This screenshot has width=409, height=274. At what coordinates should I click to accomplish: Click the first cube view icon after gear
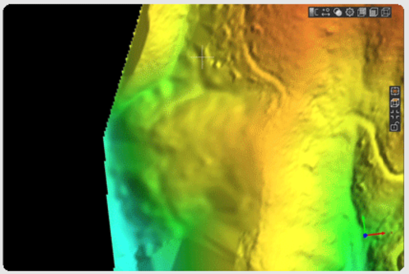pyautogui.click(x=361, y=12)
